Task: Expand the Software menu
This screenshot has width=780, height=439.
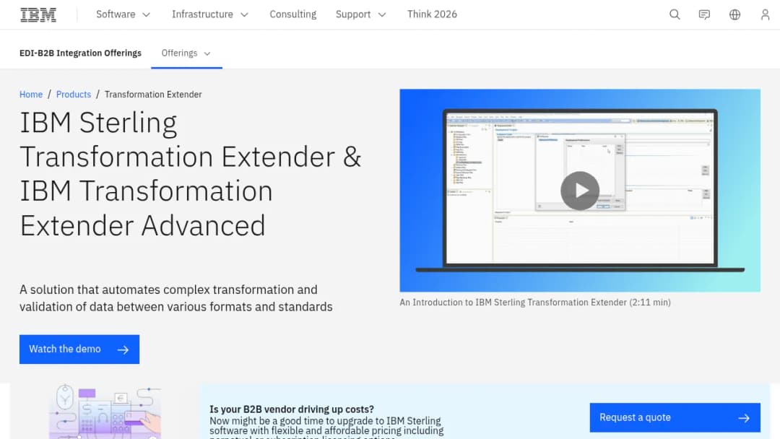Action: [x=123, y=14]
